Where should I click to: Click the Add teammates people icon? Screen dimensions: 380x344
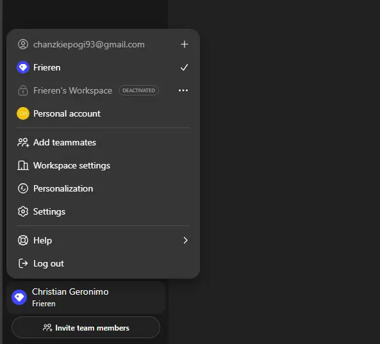23,142
